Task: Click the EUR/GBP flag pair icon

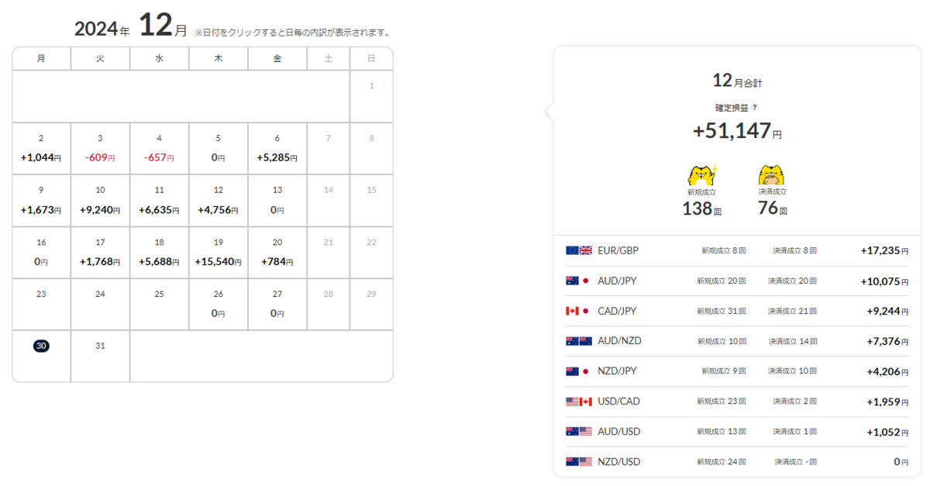Action: pyautogui.click(x=579, y=250)
